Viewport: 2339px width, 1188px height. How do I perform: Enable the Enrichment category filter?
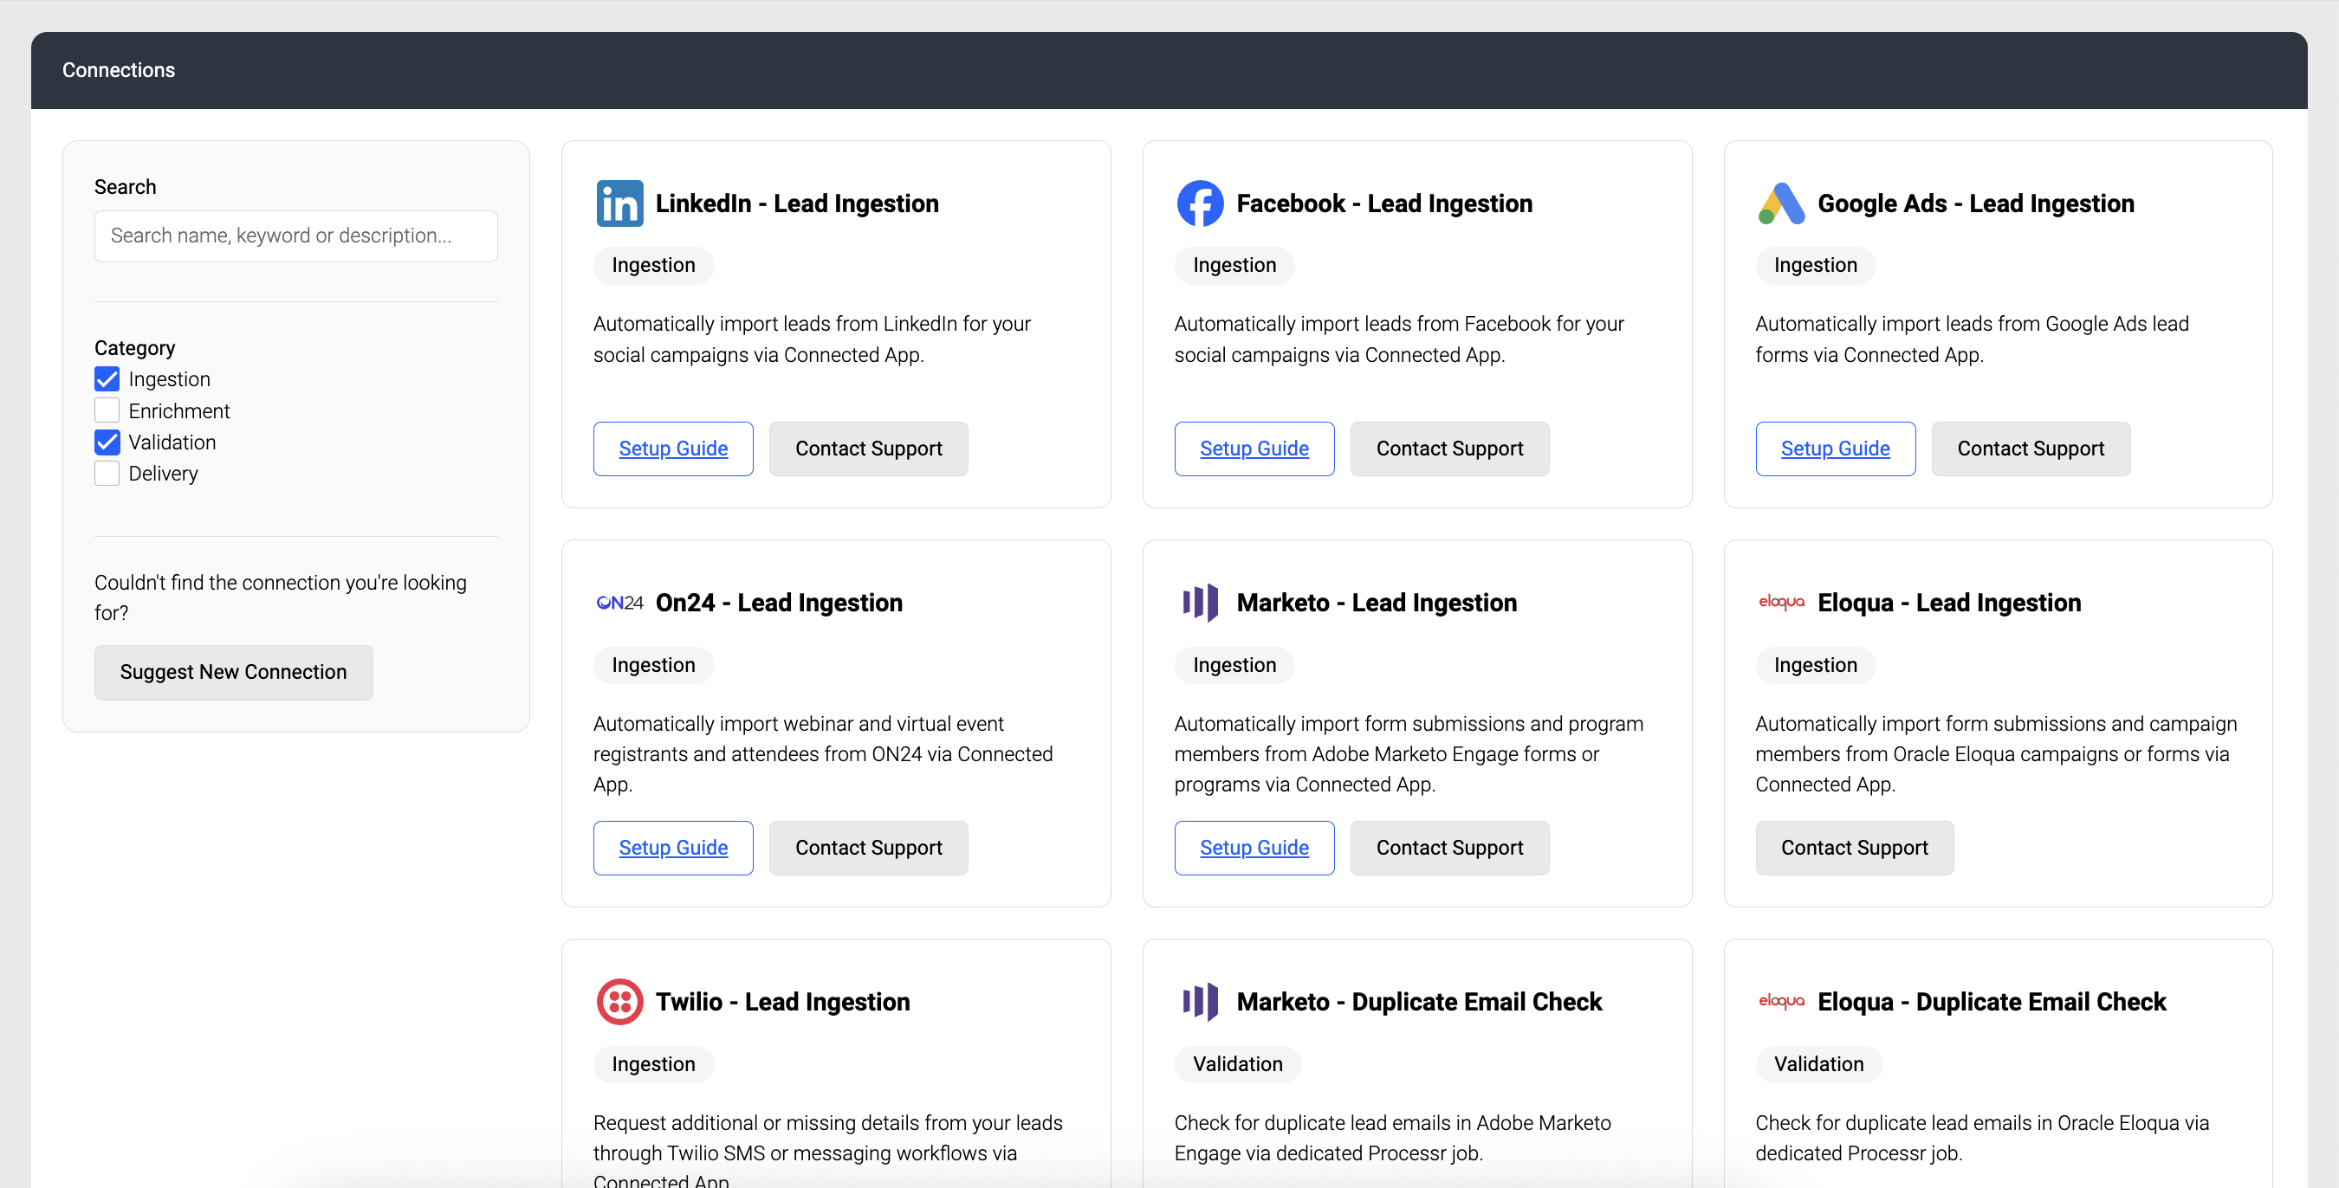coord(107,410)
